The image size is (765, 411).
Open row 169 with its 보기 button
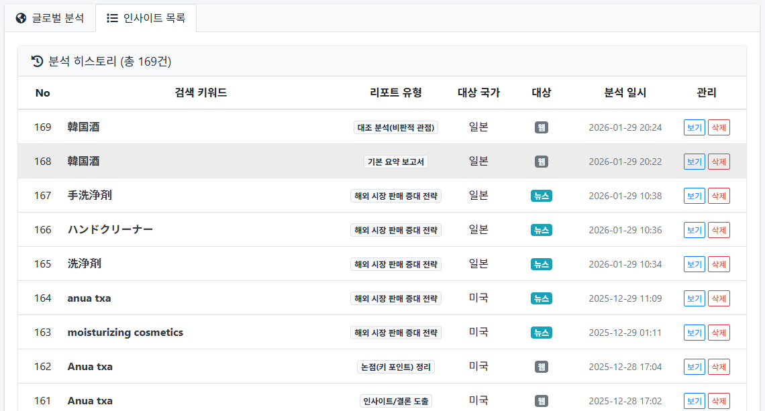point(695,127)
